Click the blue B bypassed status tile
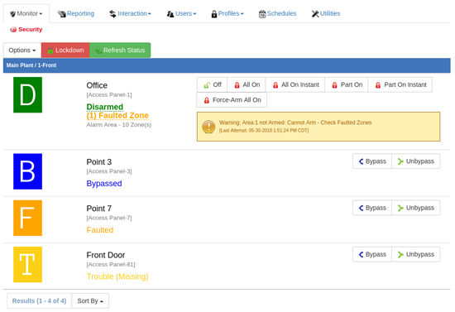The height and width of the screenshot is (312, 455). (27, 171)
